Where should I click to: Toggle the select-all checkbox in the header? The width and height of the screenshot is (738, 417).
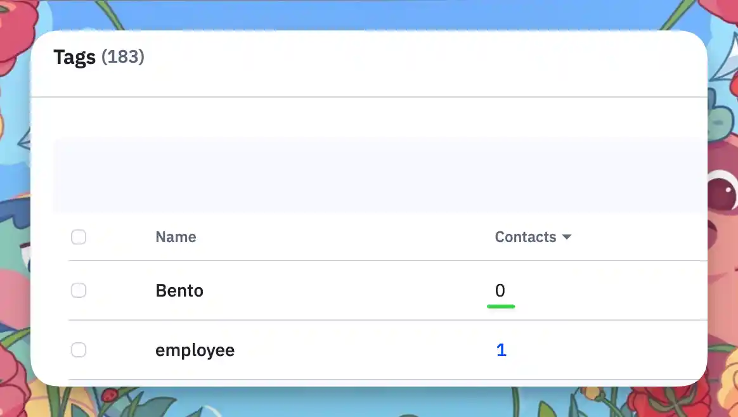[79, 237]
